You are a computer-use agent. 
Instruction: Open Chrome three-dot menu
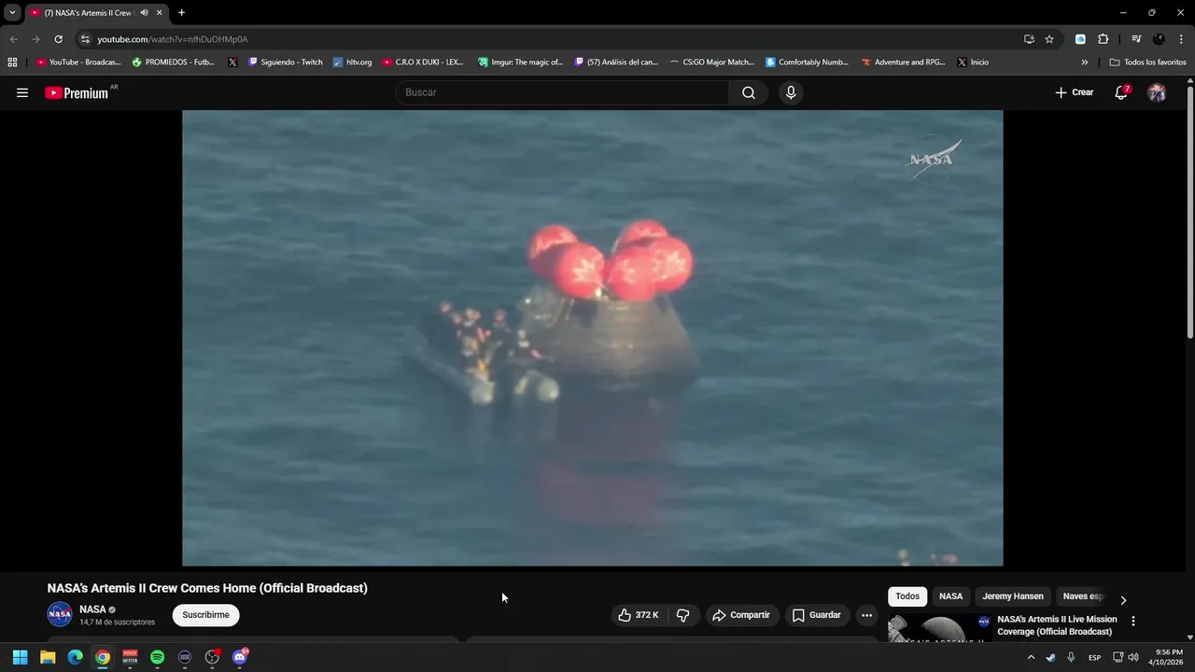[1181, 39]
